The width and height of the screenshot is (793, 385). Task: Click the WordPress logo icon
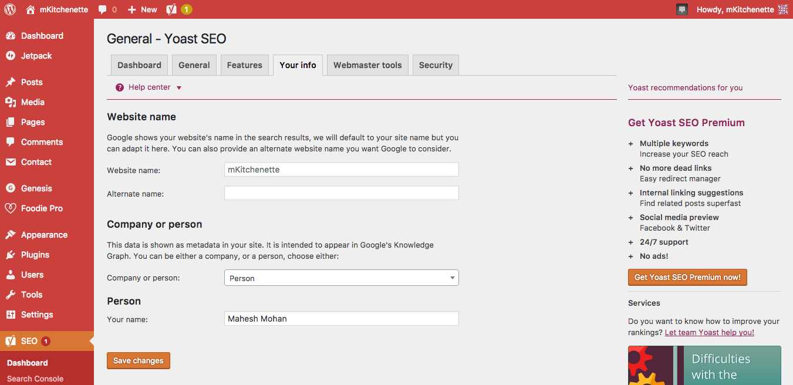point(10,9)
